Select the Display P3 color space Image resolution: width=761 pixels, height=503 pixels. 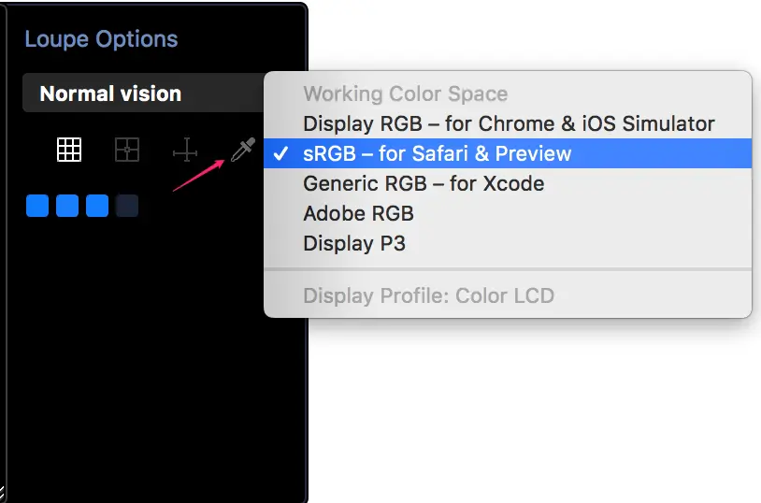click(354, 243)
